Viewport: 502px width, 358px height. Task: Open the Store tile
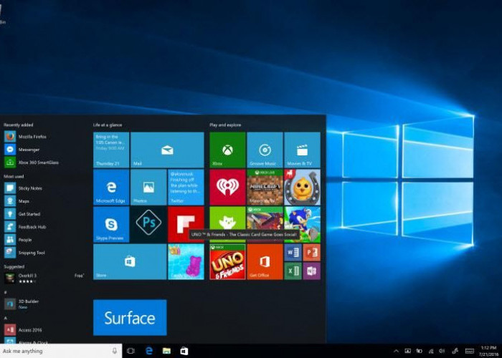(129, 261)
